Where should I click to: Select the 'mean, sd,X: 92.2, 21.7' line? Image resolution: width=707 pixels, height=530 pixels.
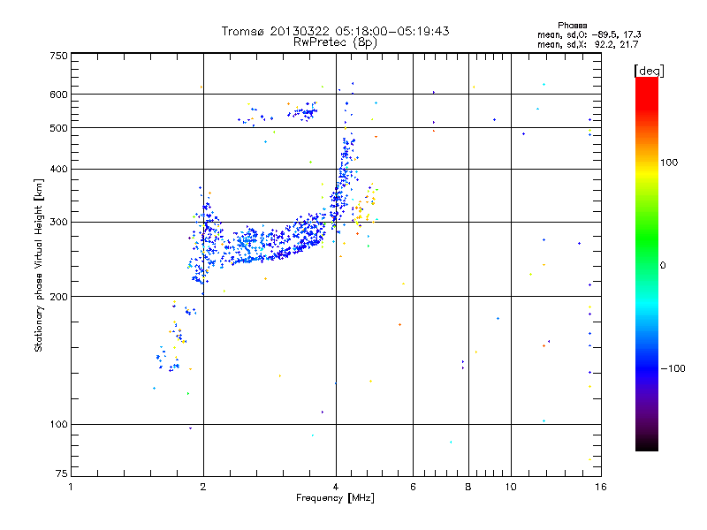coord(588,45)
